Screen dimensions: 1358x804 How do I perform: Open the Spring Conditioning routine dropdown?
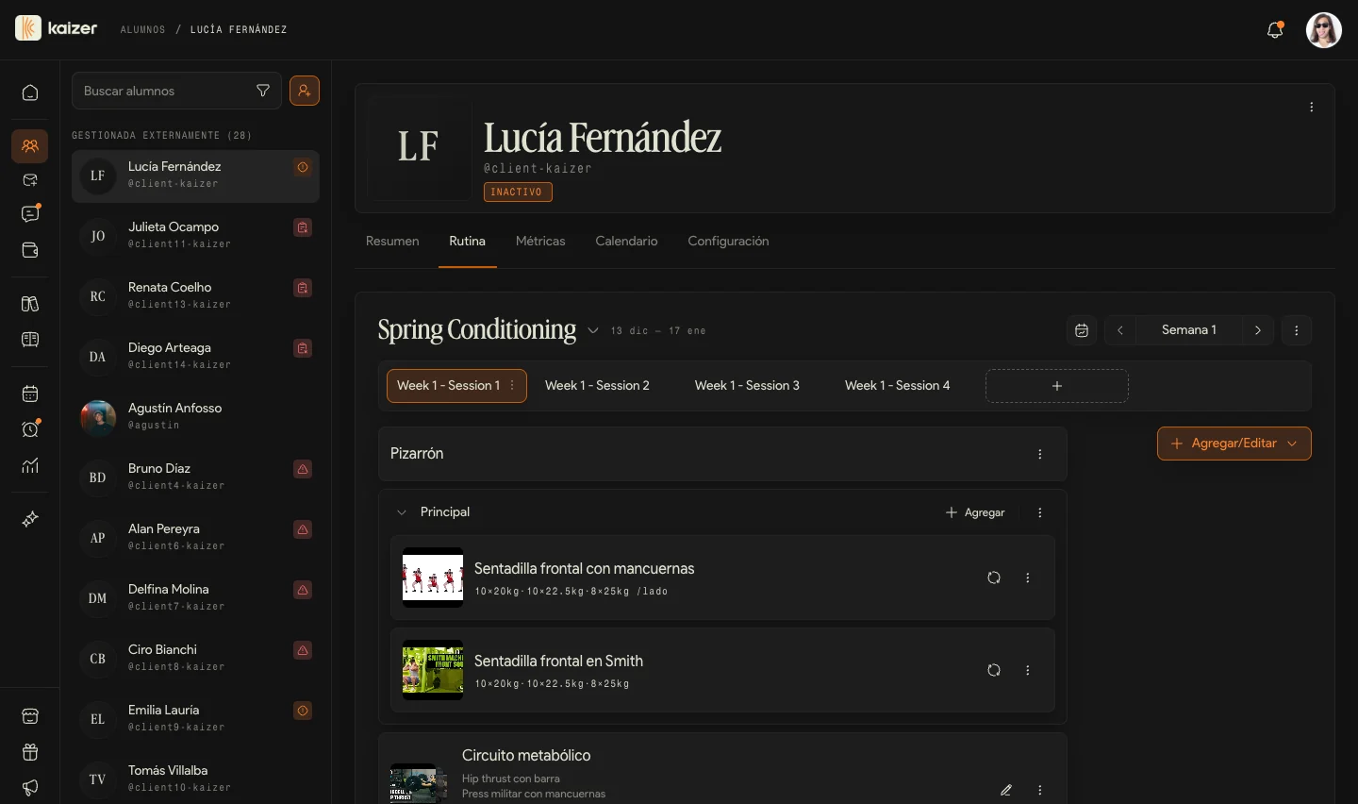(593, 330)
